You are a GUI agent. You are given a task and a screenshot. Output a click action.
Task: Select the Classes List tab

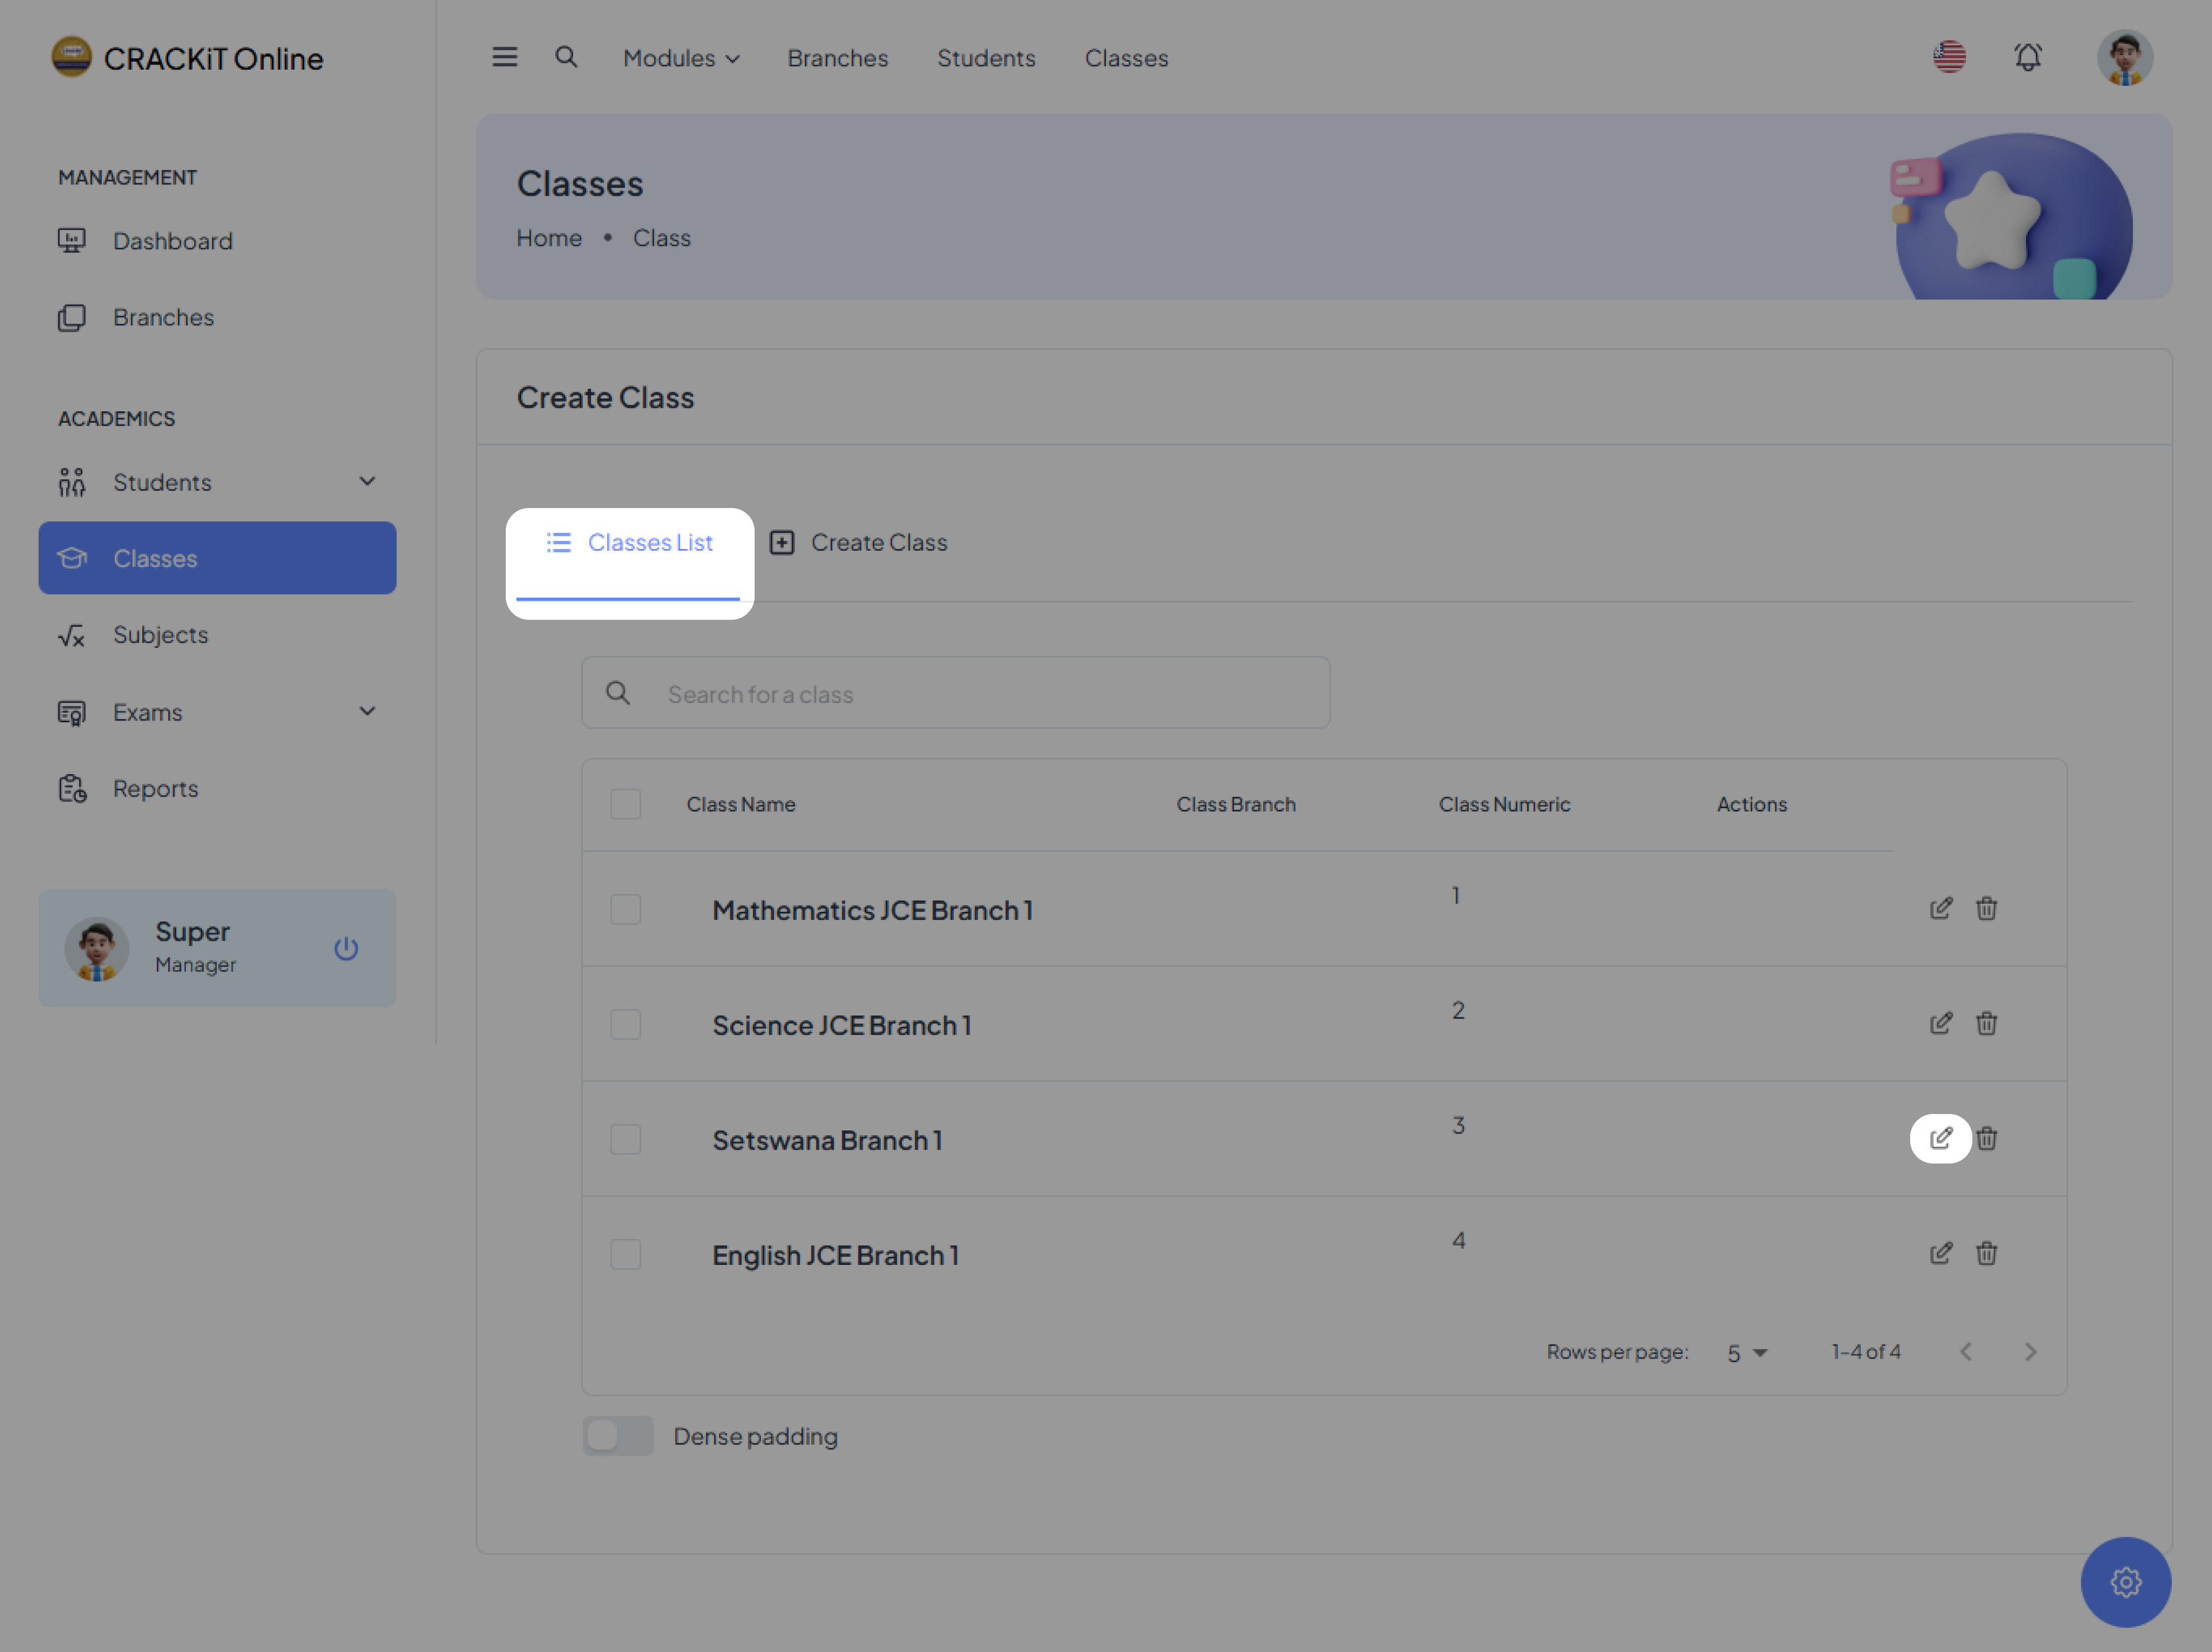coord(629,543)
